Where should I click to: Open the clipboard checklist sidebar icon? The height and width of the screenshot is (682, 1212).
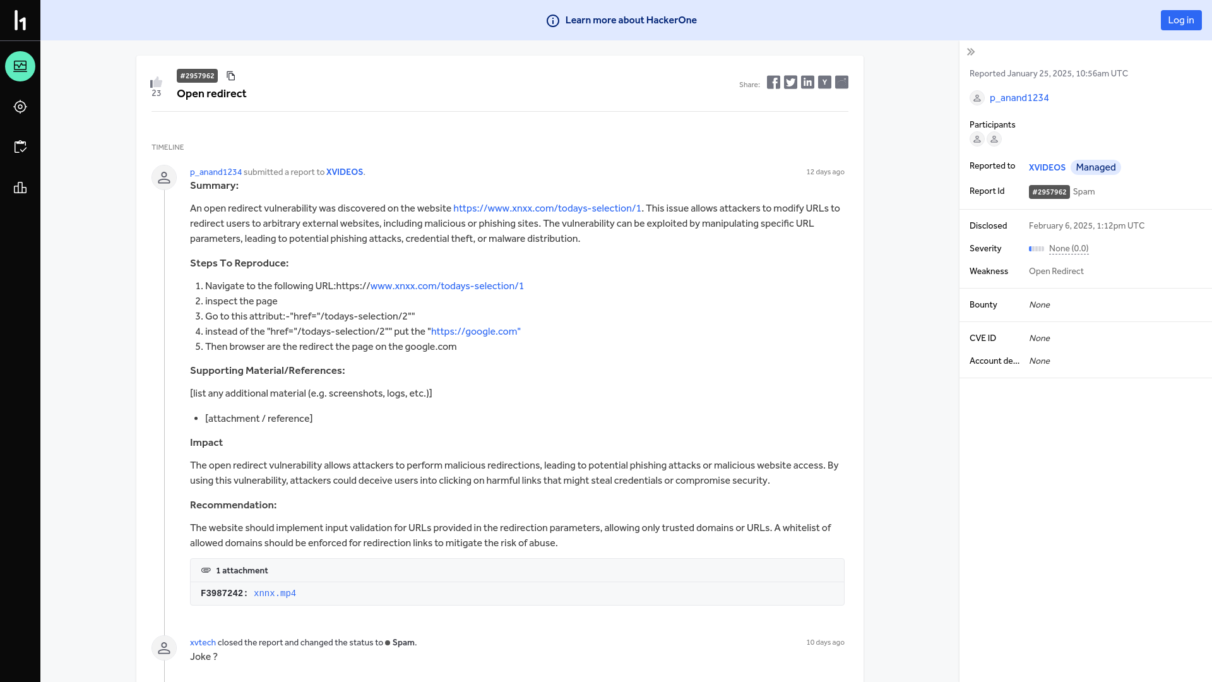(x=20, y=147)
